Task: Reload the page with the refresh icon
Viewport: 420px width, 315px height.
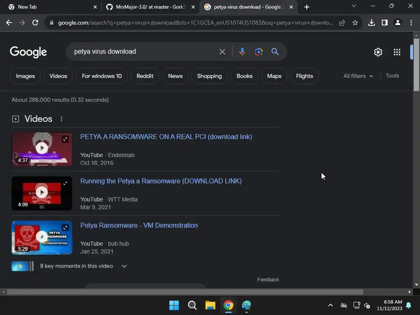Action: pos(35,23)
